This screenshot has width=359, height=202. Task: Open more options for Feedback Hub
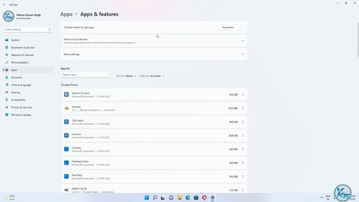[x=243, y=163]
